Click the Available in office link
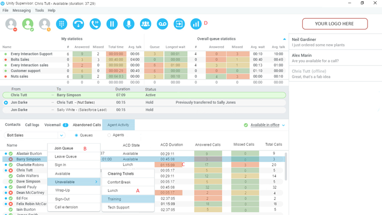The image size is (382, 215). (265, 125)
